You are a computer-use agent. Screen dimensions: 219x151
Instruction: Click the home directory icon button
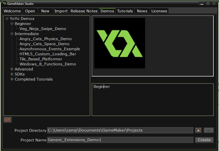pos(198,130)
